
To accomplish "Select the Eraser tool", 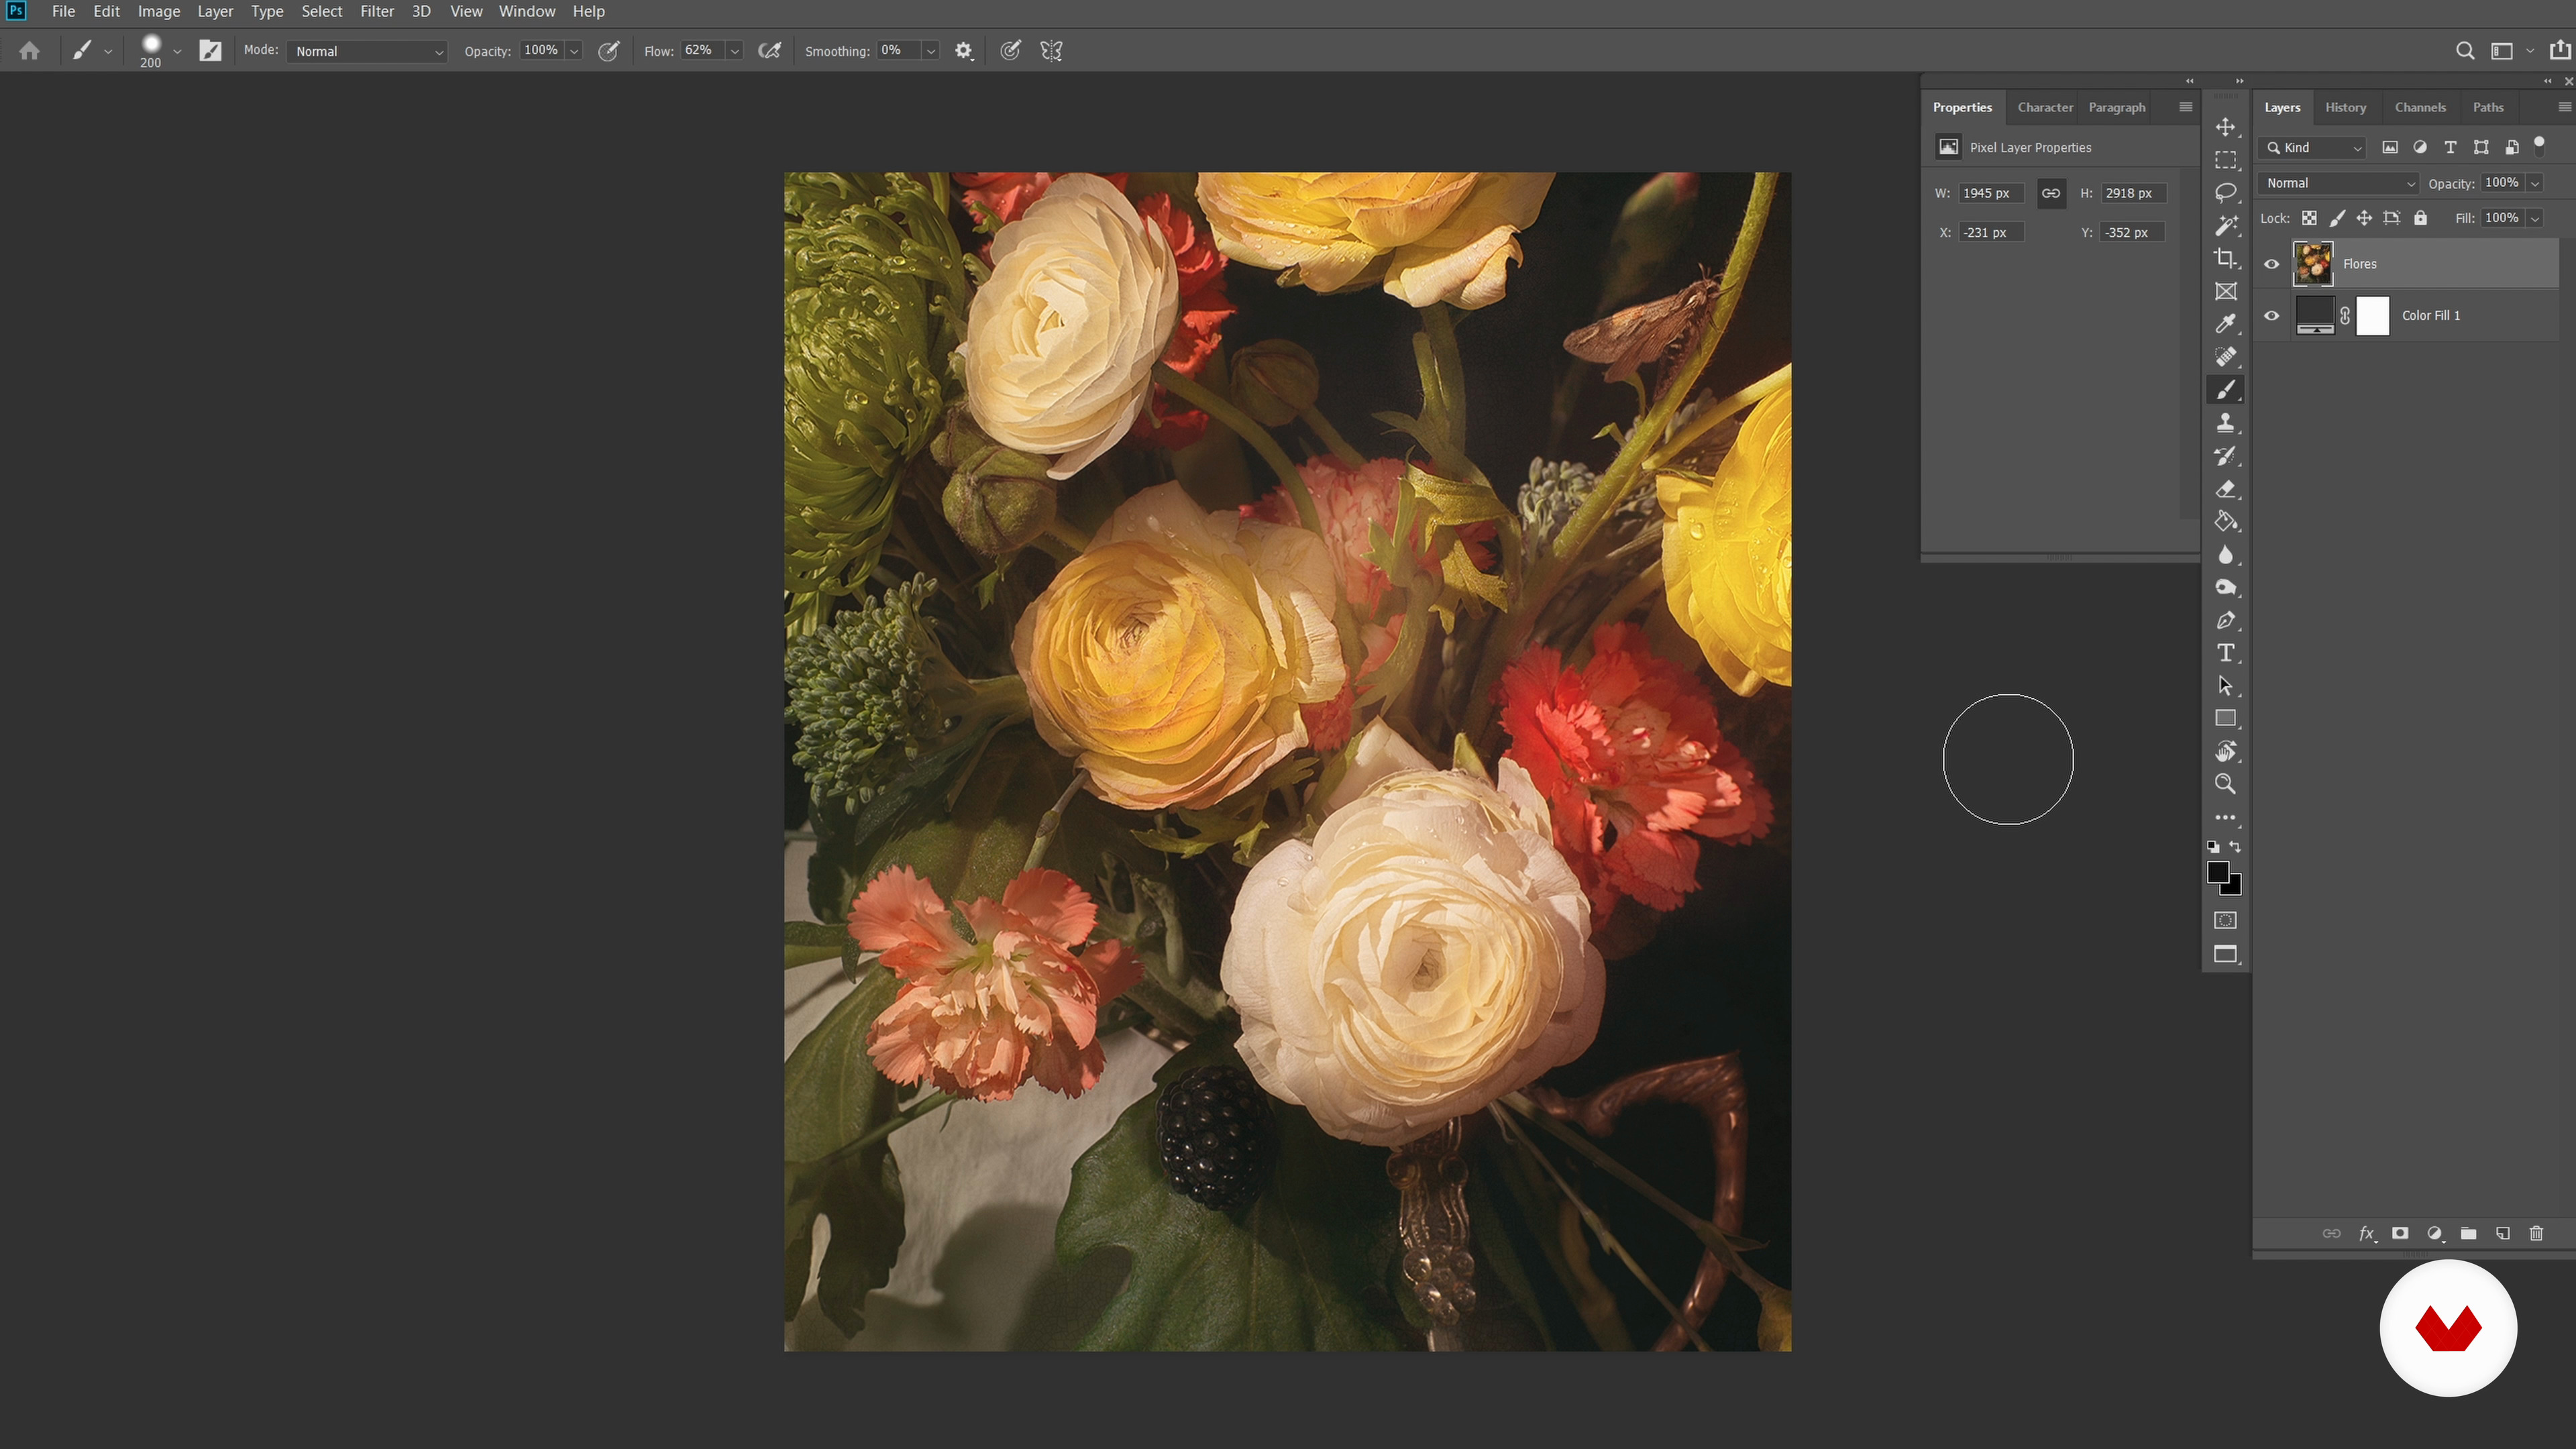I will click(x=2225, y=489).
